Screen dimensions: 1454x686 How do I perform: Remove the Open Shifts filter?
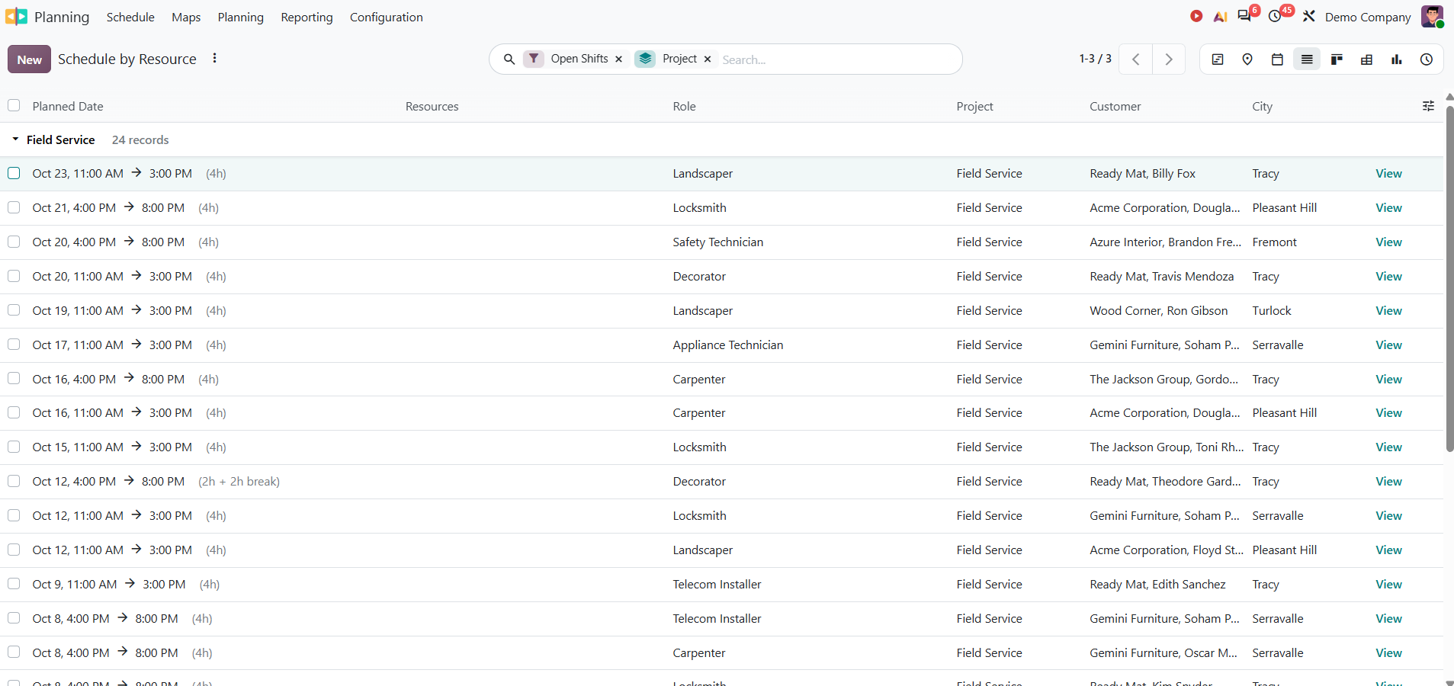[x=618, y=59]
